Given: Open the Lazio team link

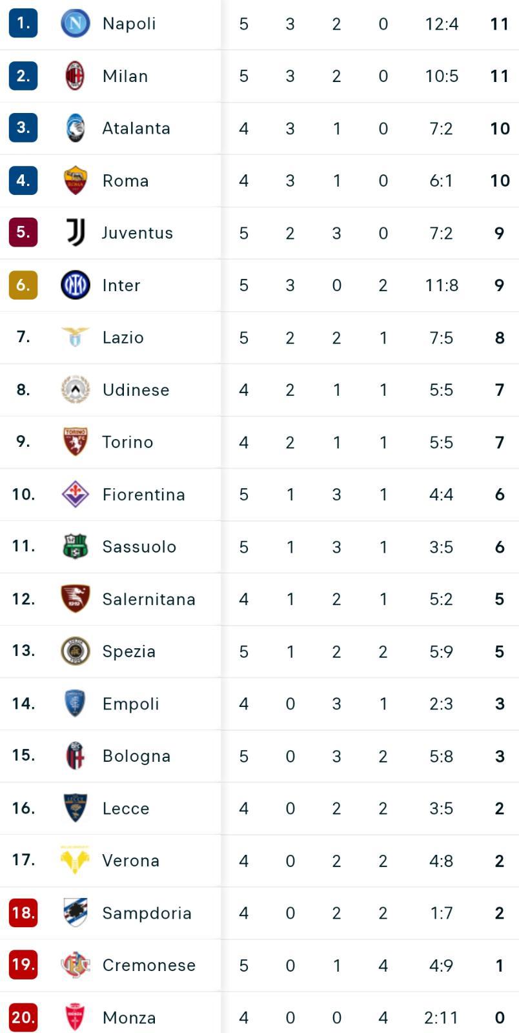Looking at the screenshot, I should [x=123, y=338].
